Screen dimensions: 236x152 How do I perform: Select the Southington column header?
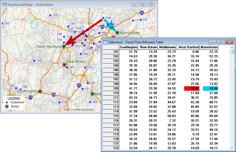[x=128, y=47]
